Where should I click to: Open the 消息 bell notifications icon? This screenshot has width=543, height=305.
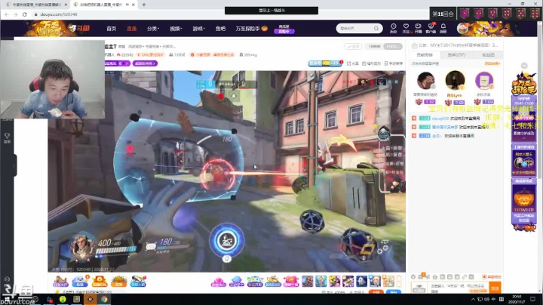tap(443, 28)
